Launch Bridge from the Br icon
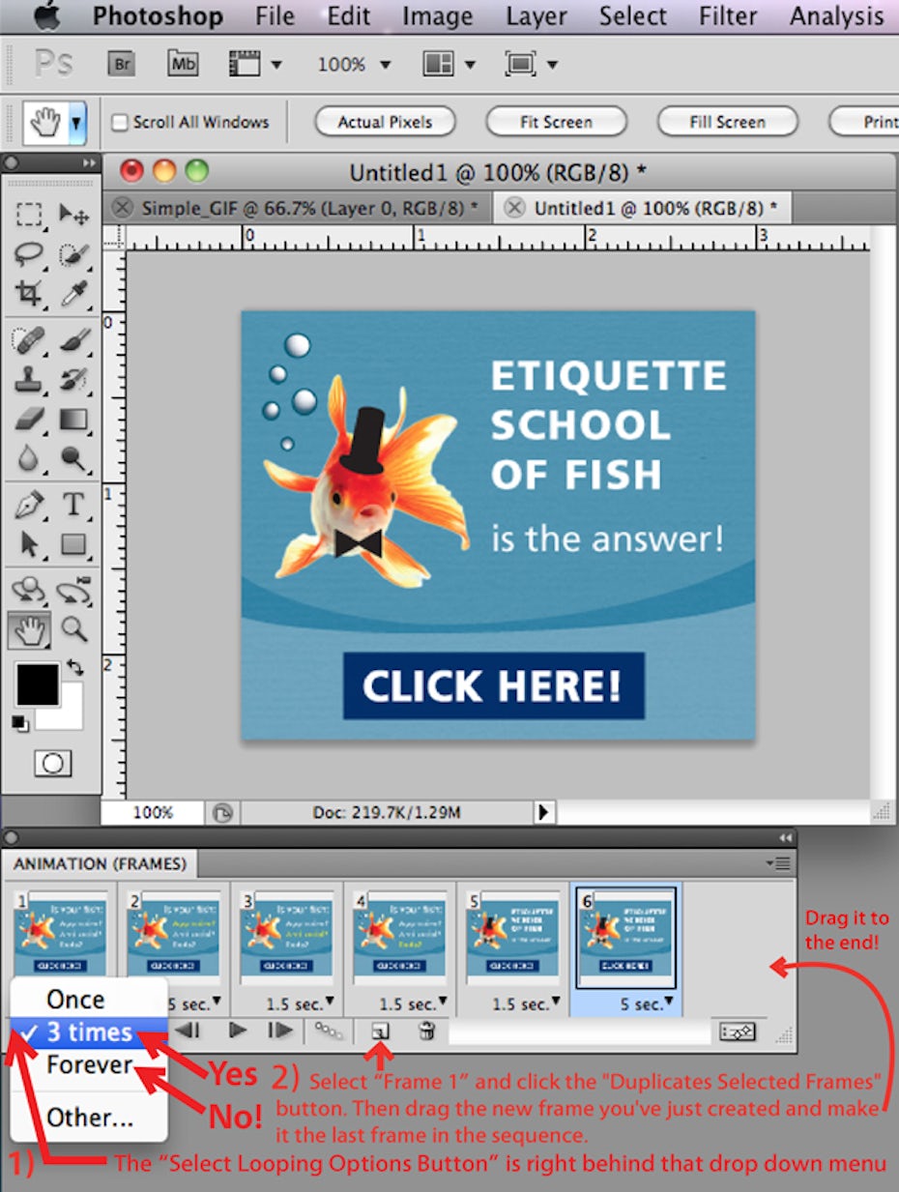899x1192 pixels. [121, 65]
